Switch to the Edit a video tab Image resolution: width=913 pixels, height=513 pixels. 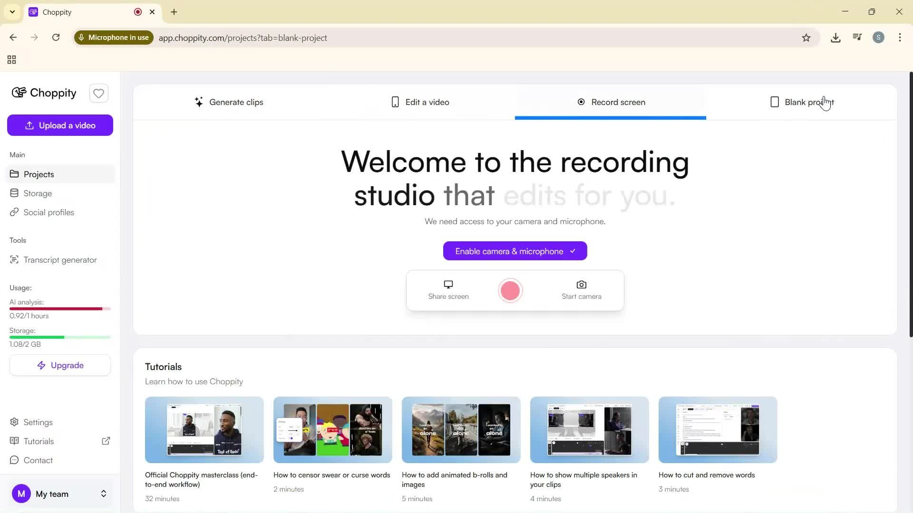[420, 102]
